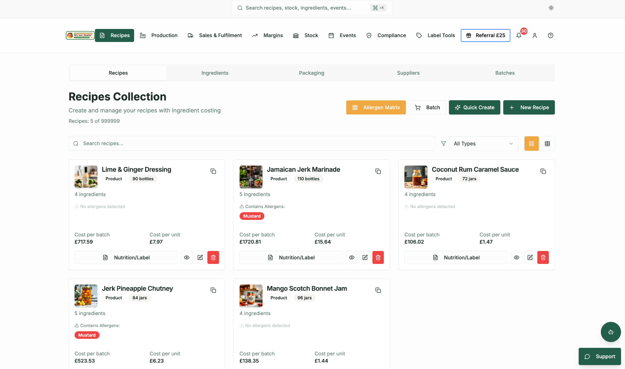
Task: Click the Coconut Rum Caramel Sauce thumbnail
Action: coord(416,177)
